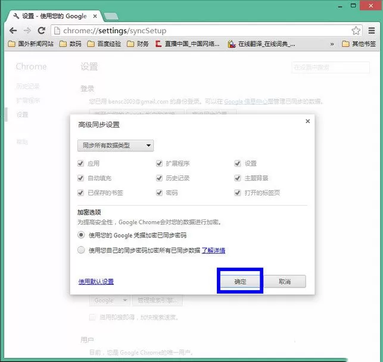Toggle the 历史记录 checkbox
The height and width of the screenshot is (362, 383).
click(159, 178)
